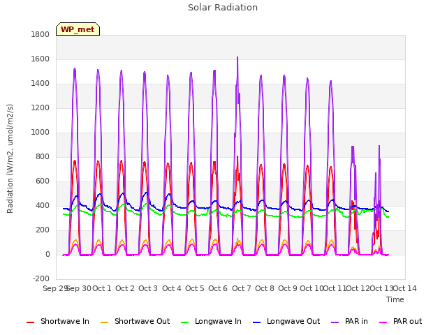Toggle Shortwave Out legend entry
The height and width of the screenshot is (335, 447).
pyautogui.click(x=135, y=321)
